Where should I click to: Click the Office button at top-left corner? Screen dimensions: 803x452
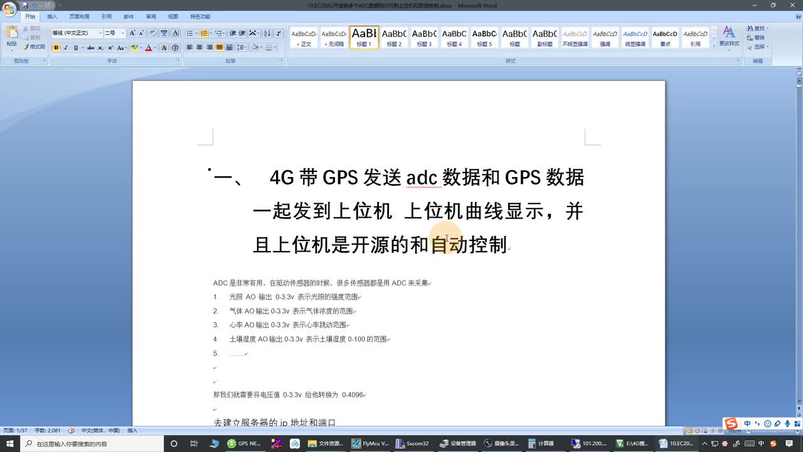click(x=9, y=9)
